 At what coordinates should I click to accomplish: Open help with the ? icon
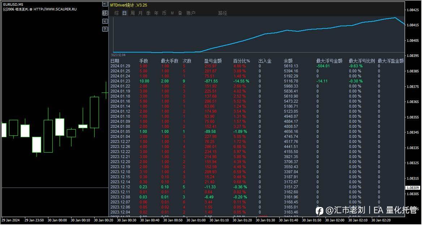pos(105,29)
